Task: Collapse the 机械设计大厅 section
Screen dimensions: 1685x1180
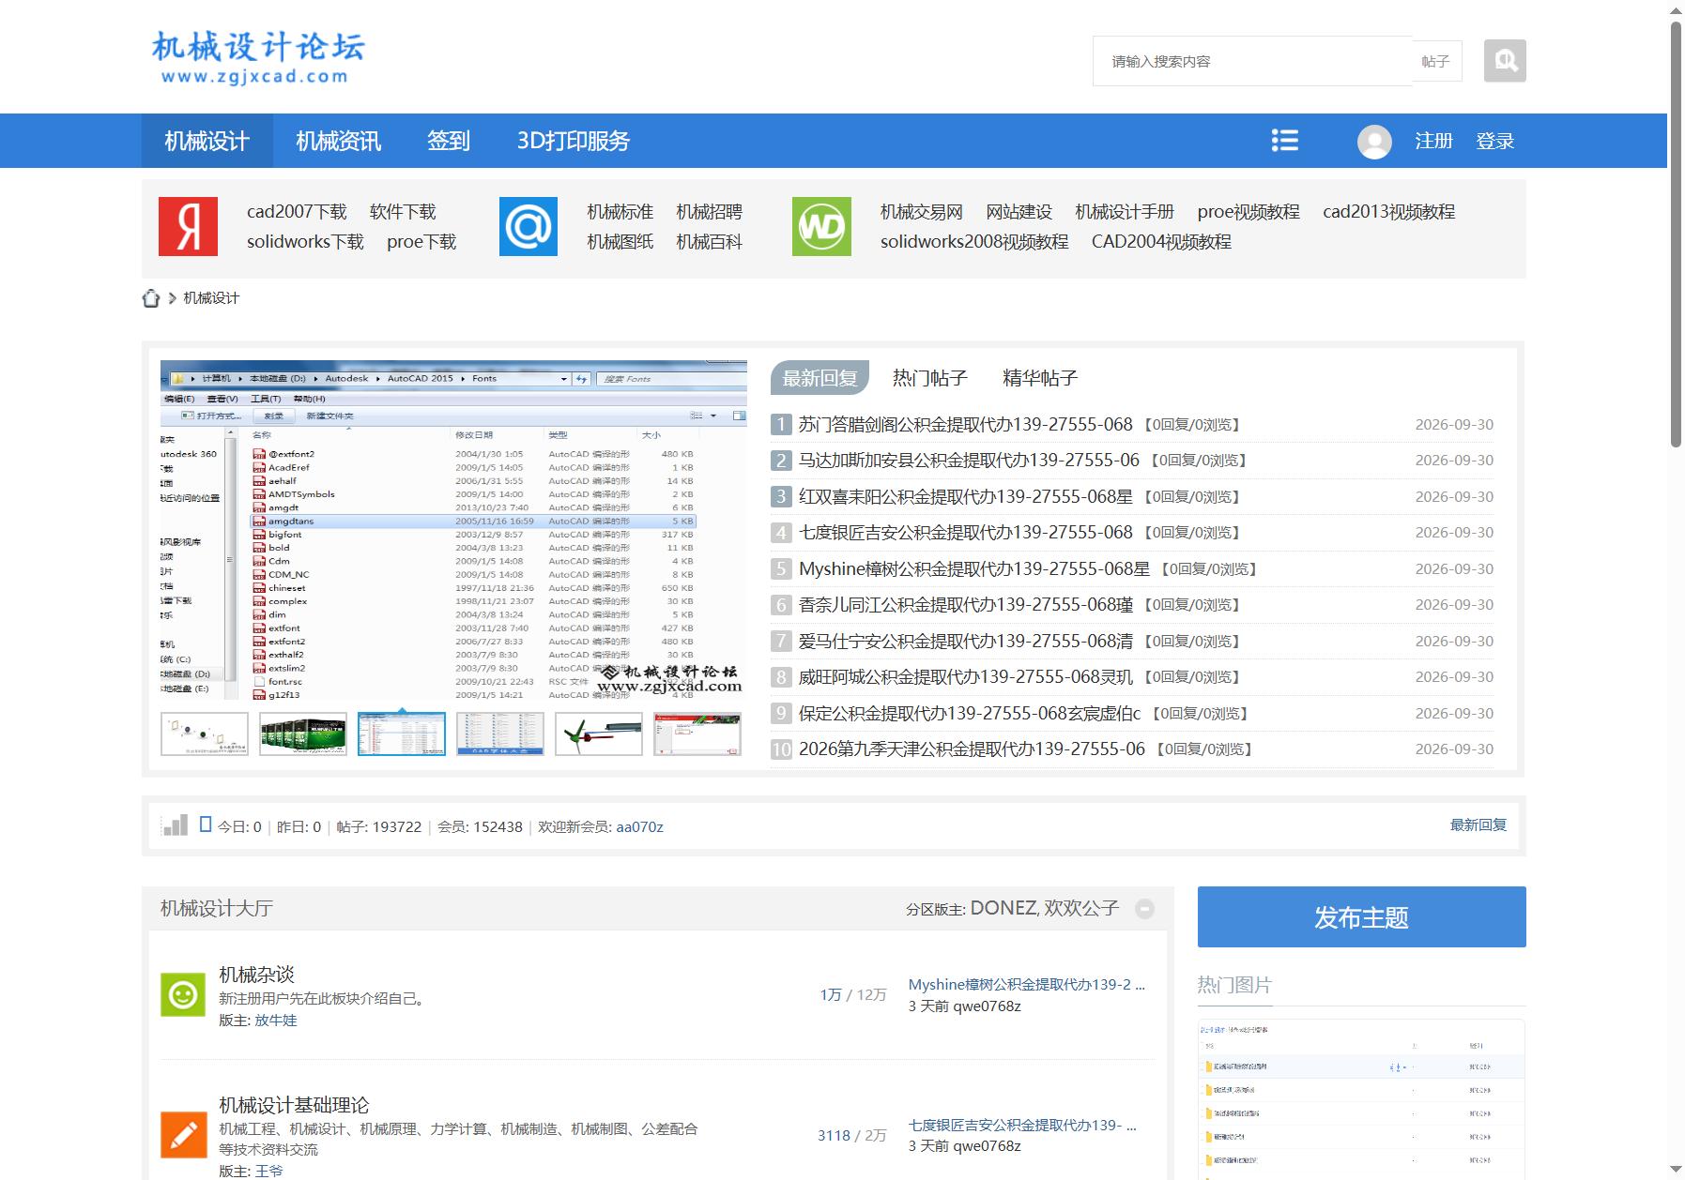Action: click(x=1144, y=909)
